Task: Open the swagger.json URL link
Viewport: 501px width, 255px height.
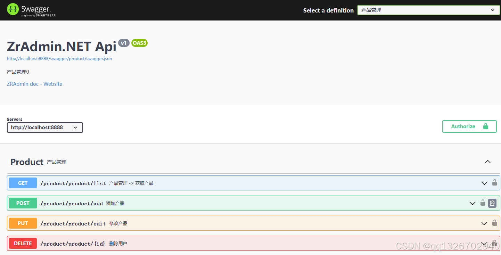Action: 59,58
